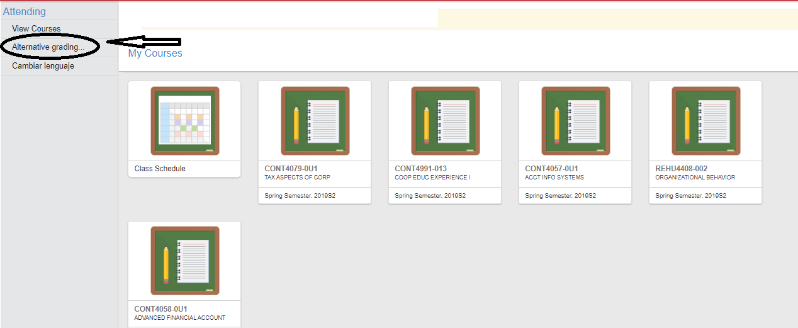This screenshot has width=798, height=328.
Task: Click the CONT4079-0U1 course code
Action: tap(291, 169)
